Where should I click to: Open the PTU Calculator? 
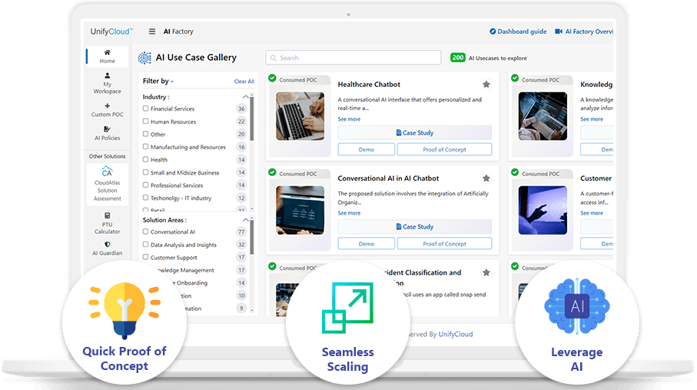click(107, 224)
